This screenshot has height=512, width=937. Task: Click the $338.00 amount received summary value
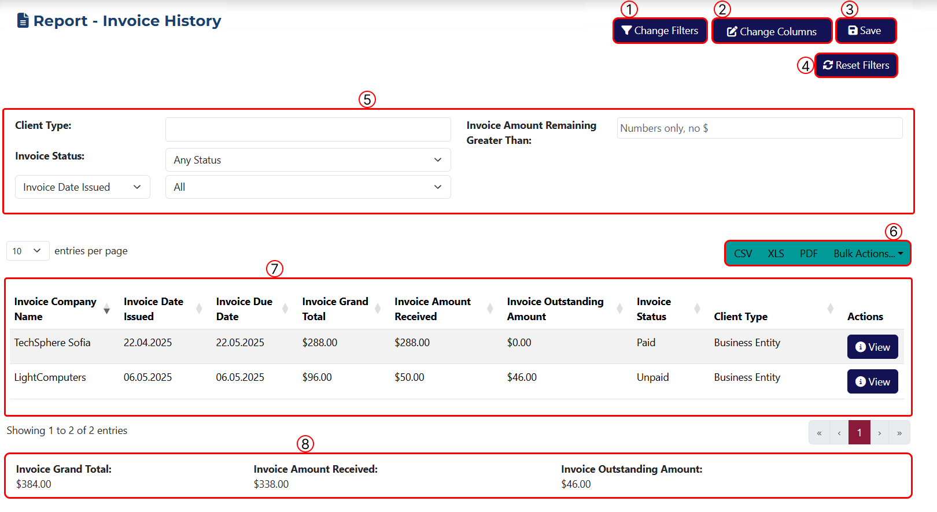271,484
